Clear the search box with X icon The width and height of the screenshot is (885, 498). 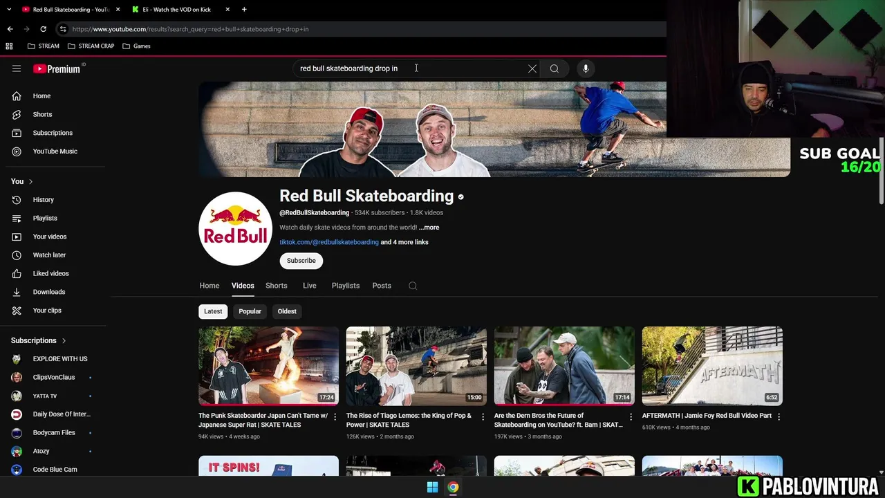pos(532,68)
